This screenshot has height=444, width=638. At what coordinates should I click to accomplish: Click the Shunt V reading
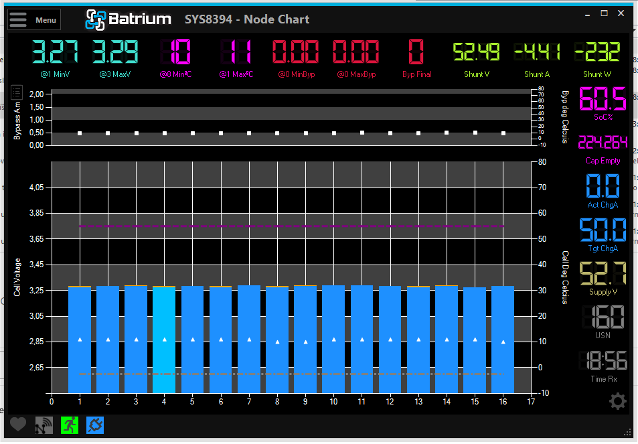476,52
